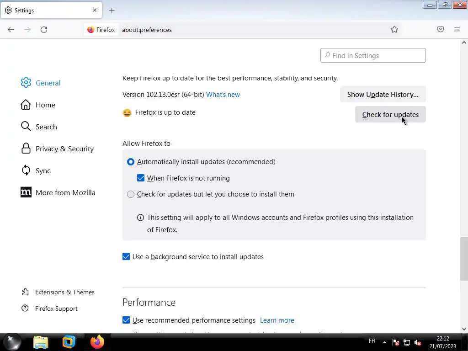The image size is (468, 351).
Task: Open the Search settings category
Action: pyautogui.click(x=39, y=127)
